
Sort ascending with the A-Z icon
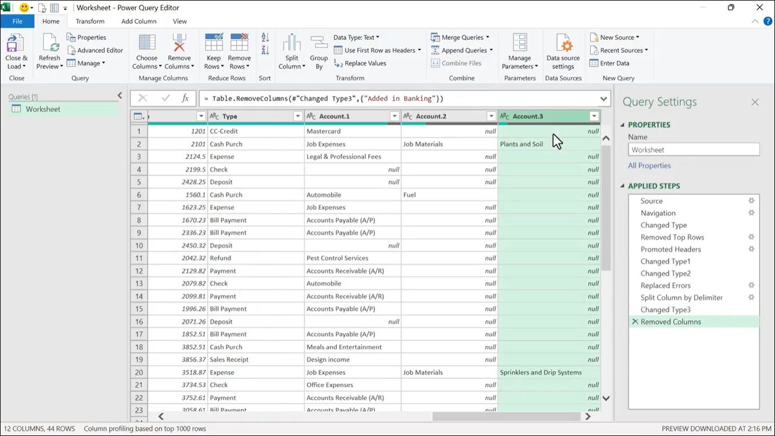[265, 38]
